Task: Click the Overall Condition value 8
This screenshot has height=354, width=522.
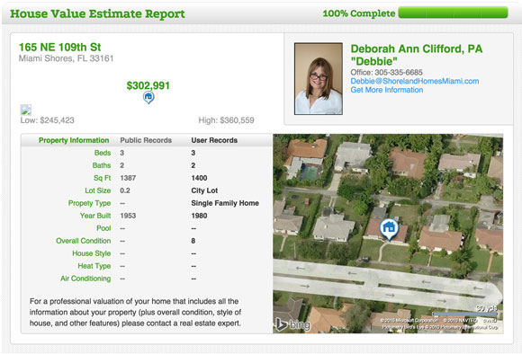Action: pos(193,241)
